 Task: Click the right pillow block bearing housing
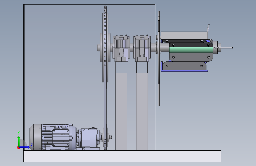142,48
